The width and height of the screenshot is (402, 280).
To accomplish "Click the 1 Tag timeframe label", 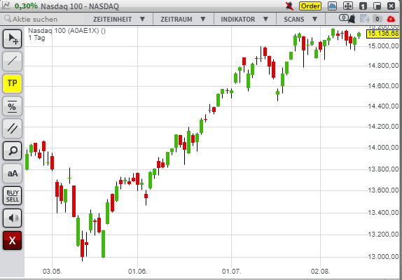I will tap(36, 38).
